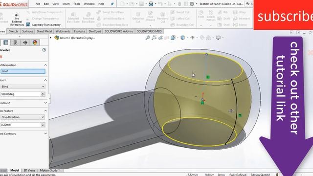Image resolution: width=313 pixels, height=176 pixels.
Task: Click the Save icon in title toolbar
Action: click(x=141, y=4)
